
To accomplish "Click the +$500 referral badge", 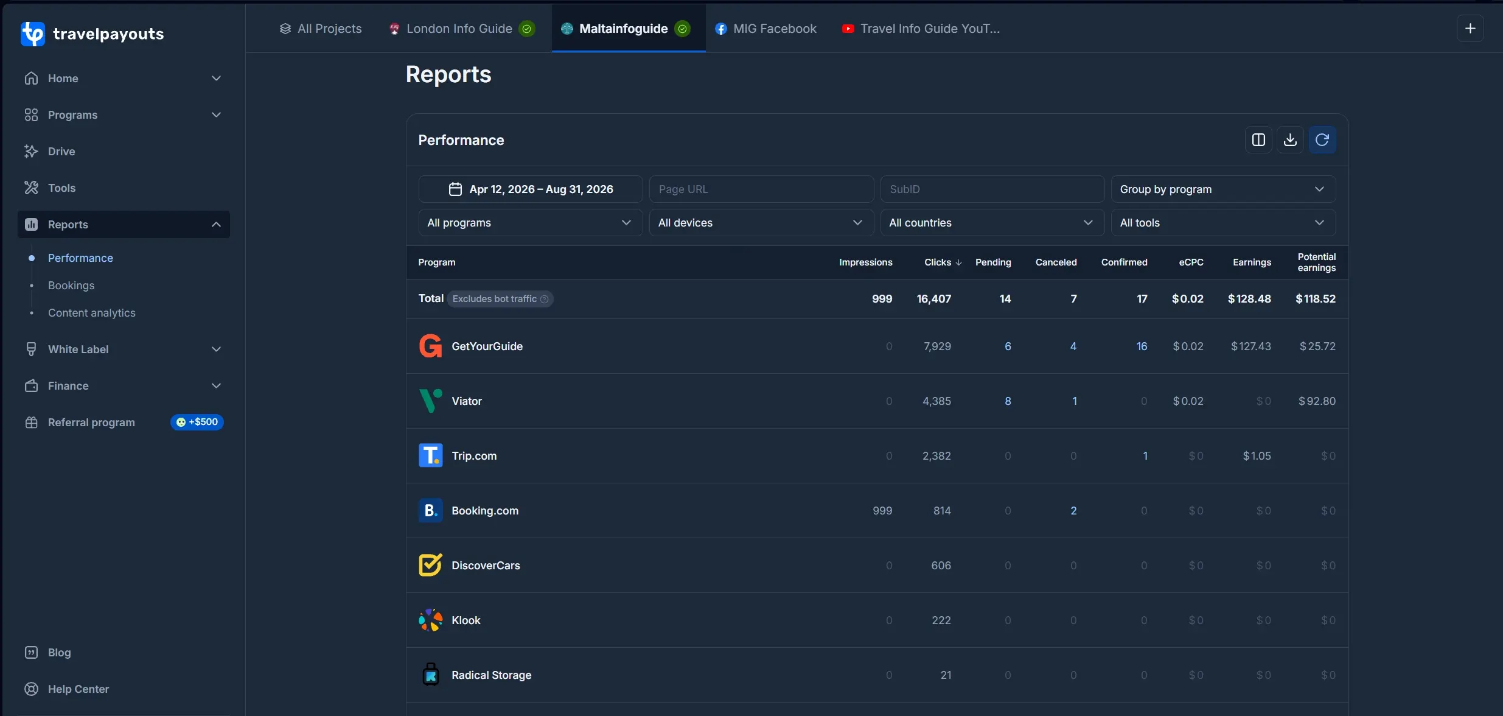I will pyautogui.click(x=197, y=422).
